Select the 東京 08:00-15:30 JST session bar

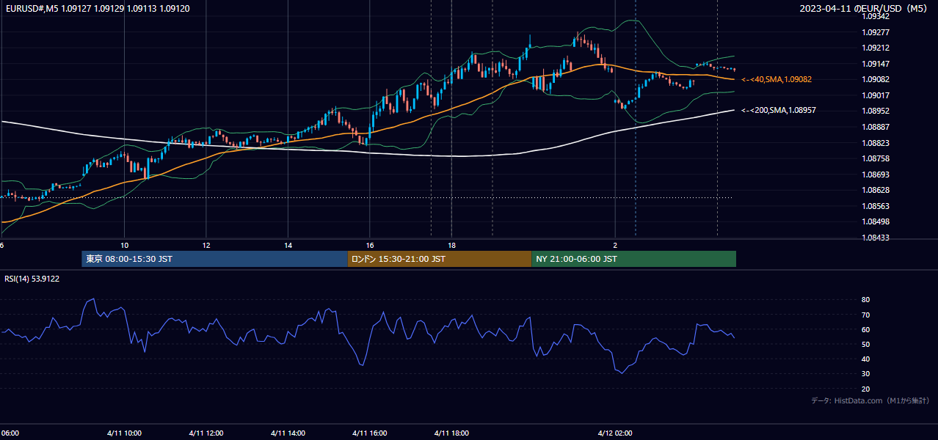[214, 259]
